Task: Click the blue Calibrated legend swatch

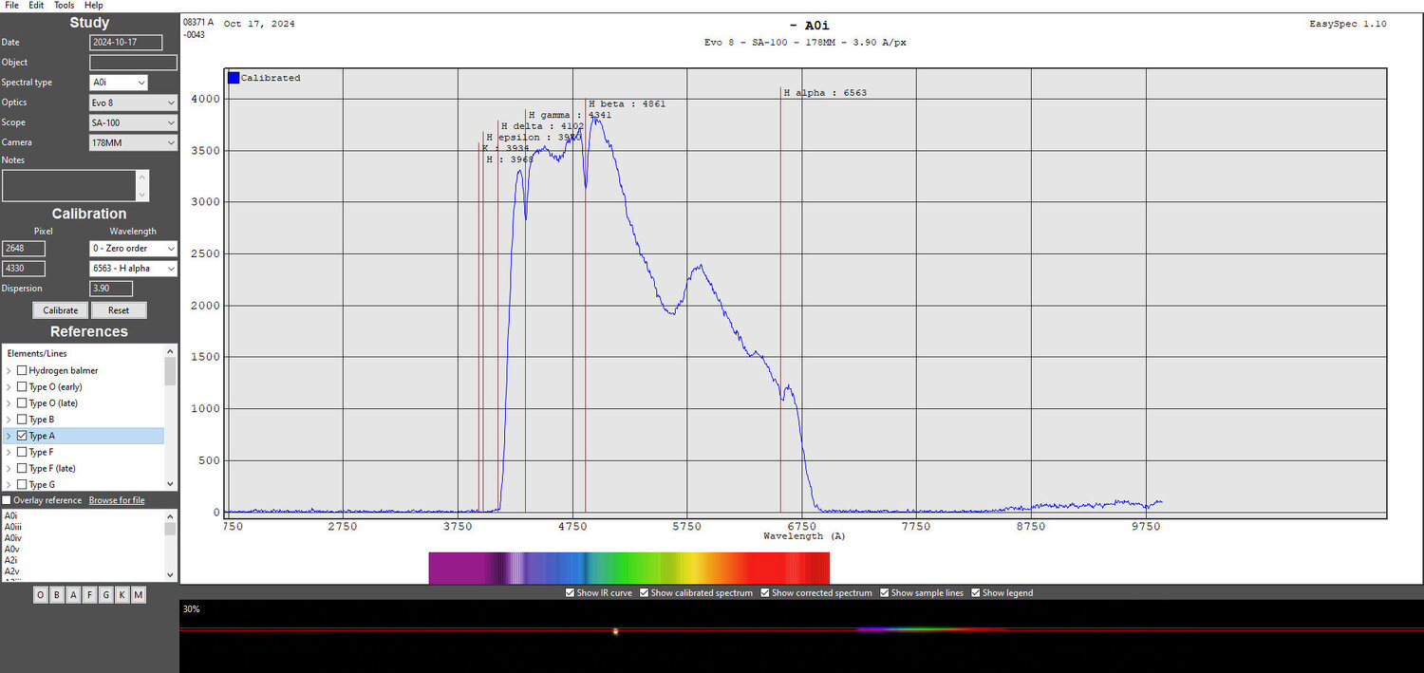Action: click(234, 78)
